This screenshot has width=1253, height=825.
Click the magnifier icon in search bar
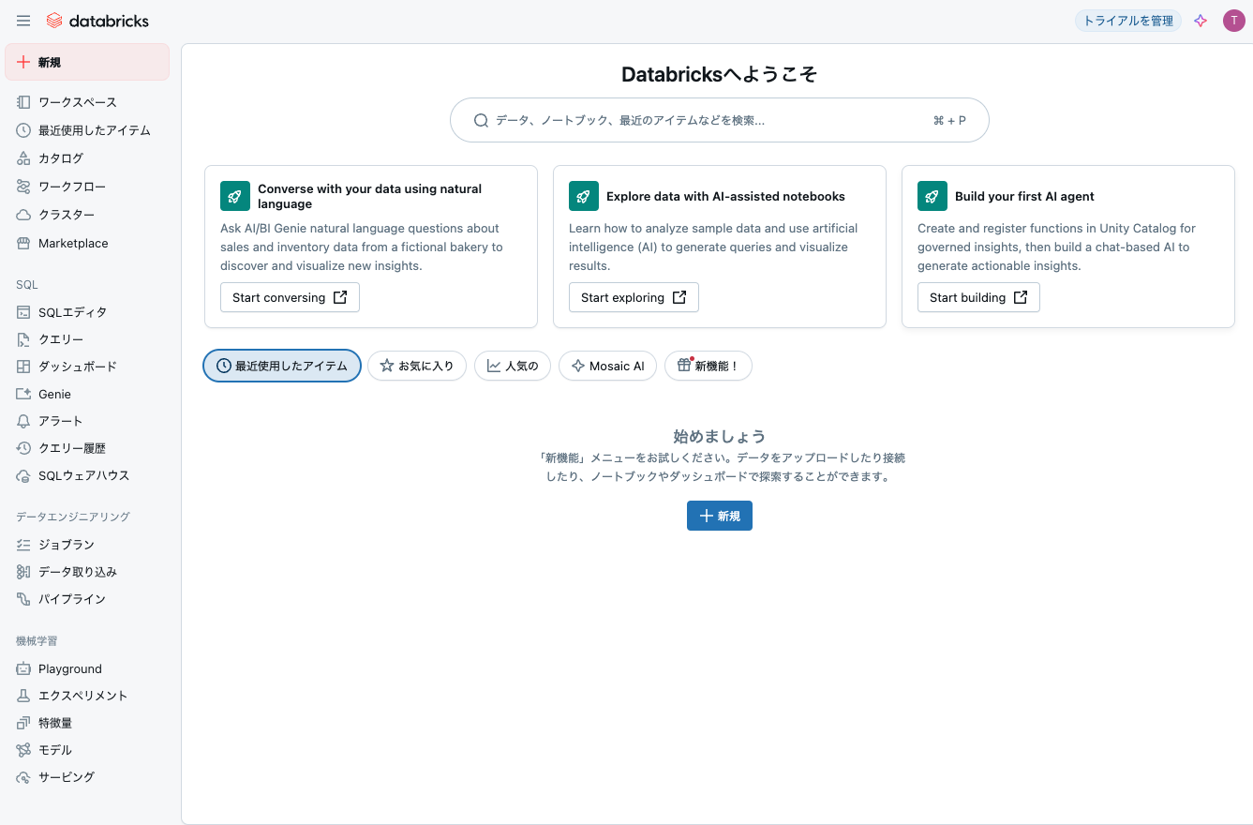tap(481, 120)
